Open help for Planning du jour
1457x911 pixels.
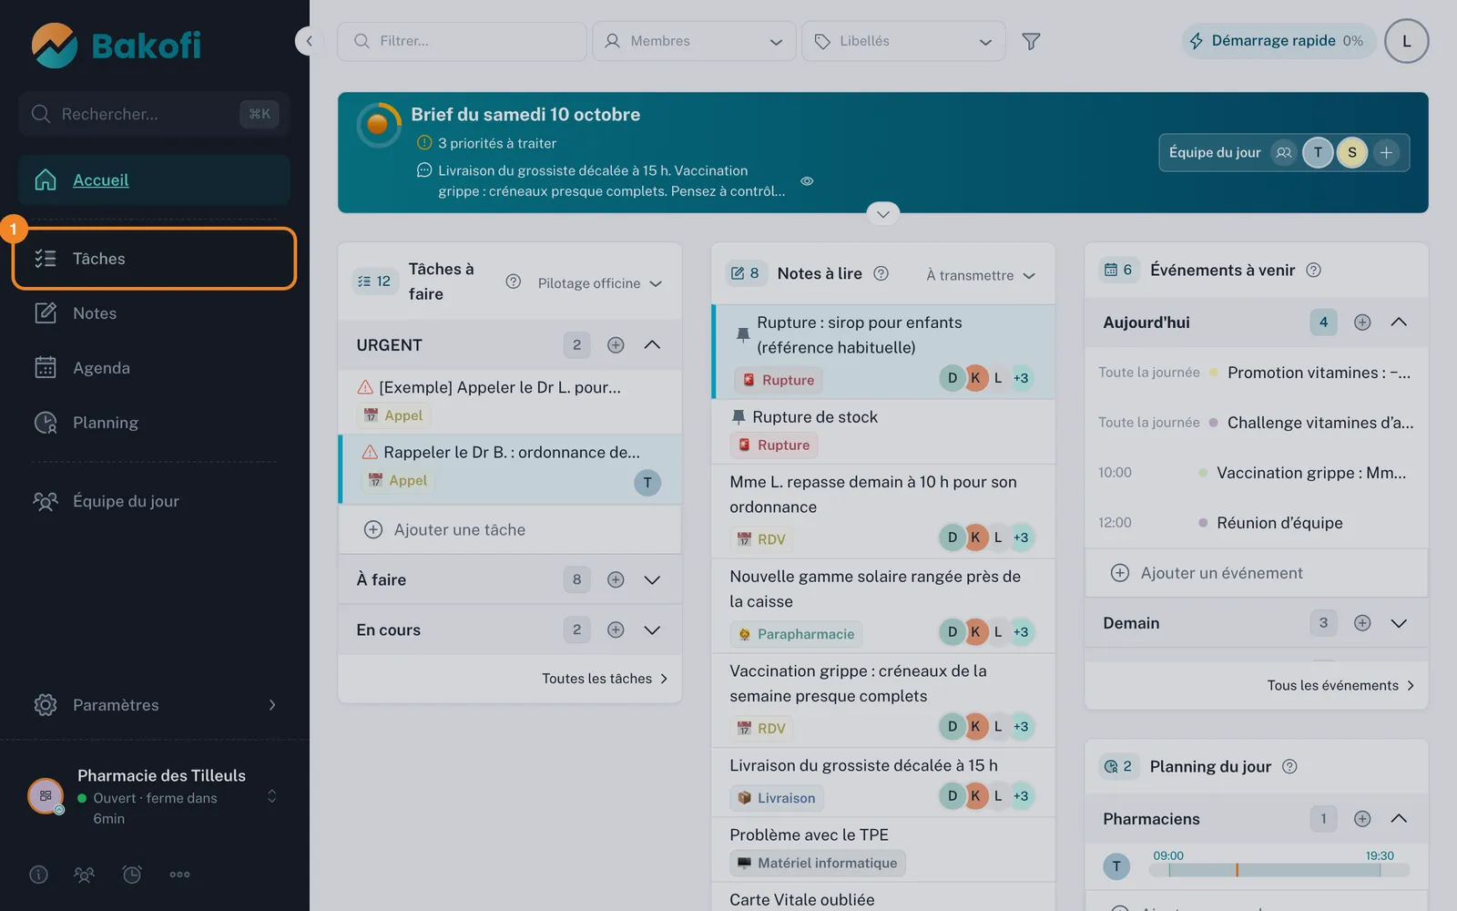(1289, 766)
